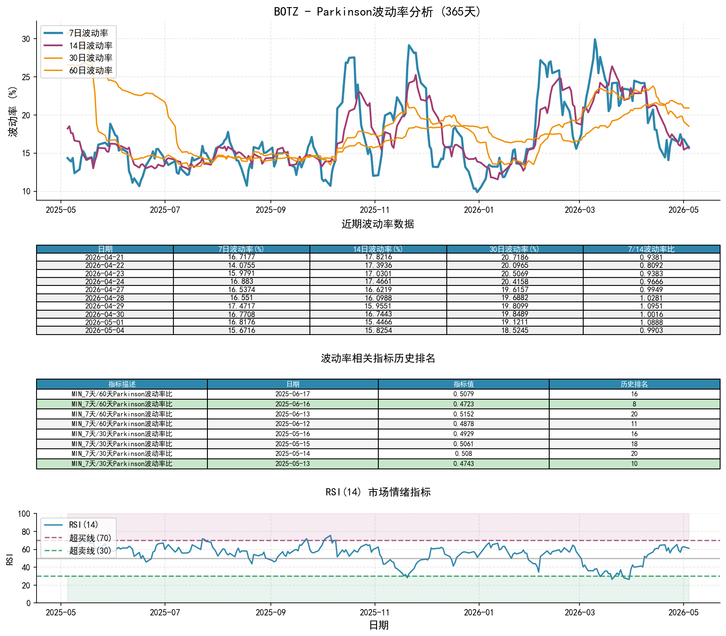The height and width of the screenshot is (636, 726).
Task: Click the "30日波动率(%)" table column header
Action: (x=515, y=249)
